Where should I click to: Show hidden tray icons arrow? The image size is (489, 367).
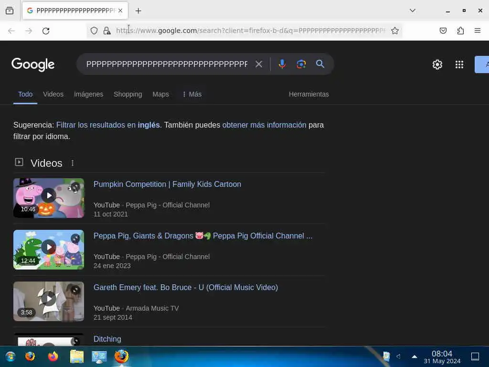tap(415, 356)
